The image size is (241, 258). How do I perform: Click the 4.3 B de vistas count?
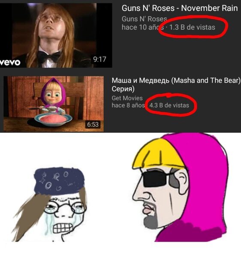click(x=169, y=105)
